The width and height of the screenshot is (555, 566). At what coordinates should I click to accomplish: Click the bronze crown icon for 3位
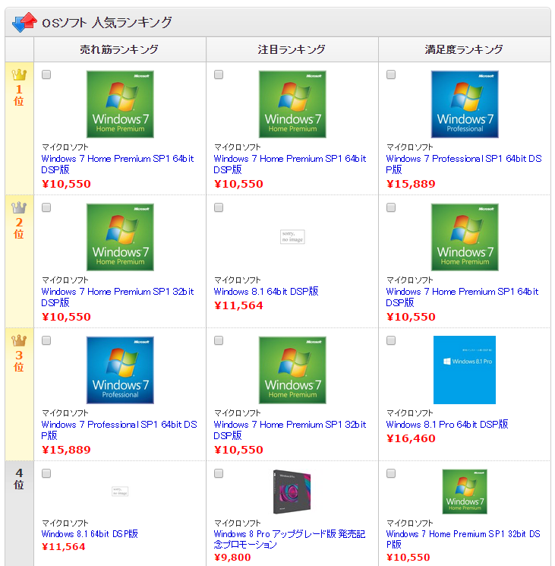19,340
